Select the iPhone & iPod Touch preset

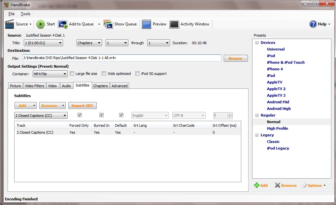[x=286, y=62]
